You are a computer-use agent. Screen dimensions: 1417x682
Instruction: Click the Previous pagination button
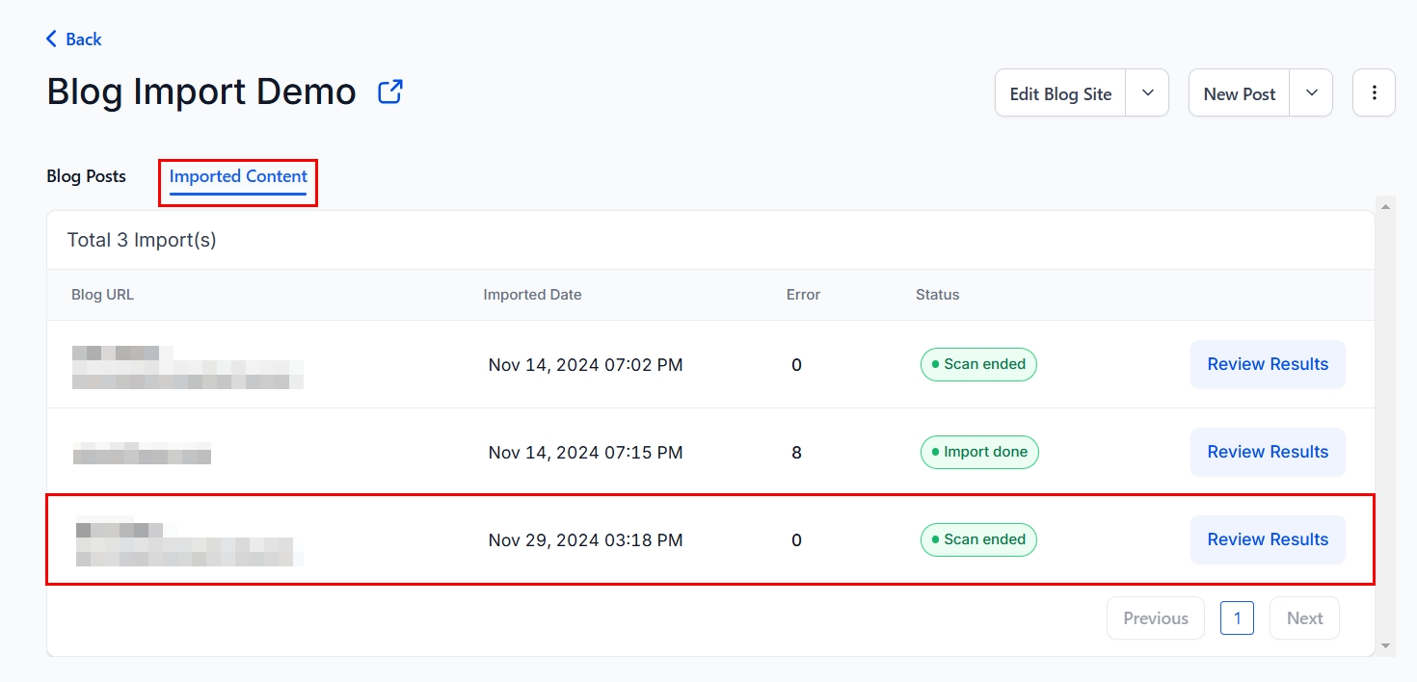tap(1156, 618)
